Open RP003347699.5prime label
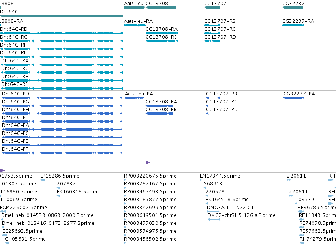 pos(150,208)
